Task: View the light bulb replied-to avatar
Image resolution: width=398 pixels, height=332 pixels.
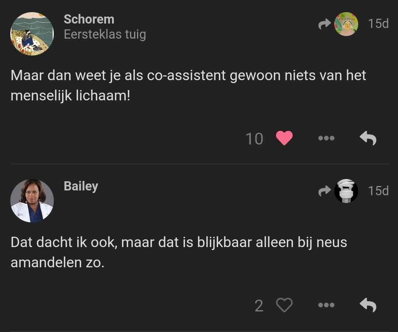Action: pyautogui.click(x=346, y=191)
